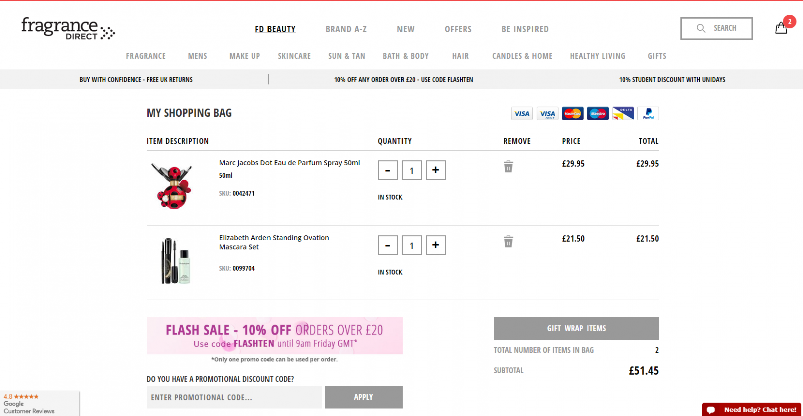Image resolution: width=803 pixels, height=416 pixels.
Task: Decrease Elizabeth Arden Mascara Set quantity
Action: pyautogui.click(x=388, y=245)
